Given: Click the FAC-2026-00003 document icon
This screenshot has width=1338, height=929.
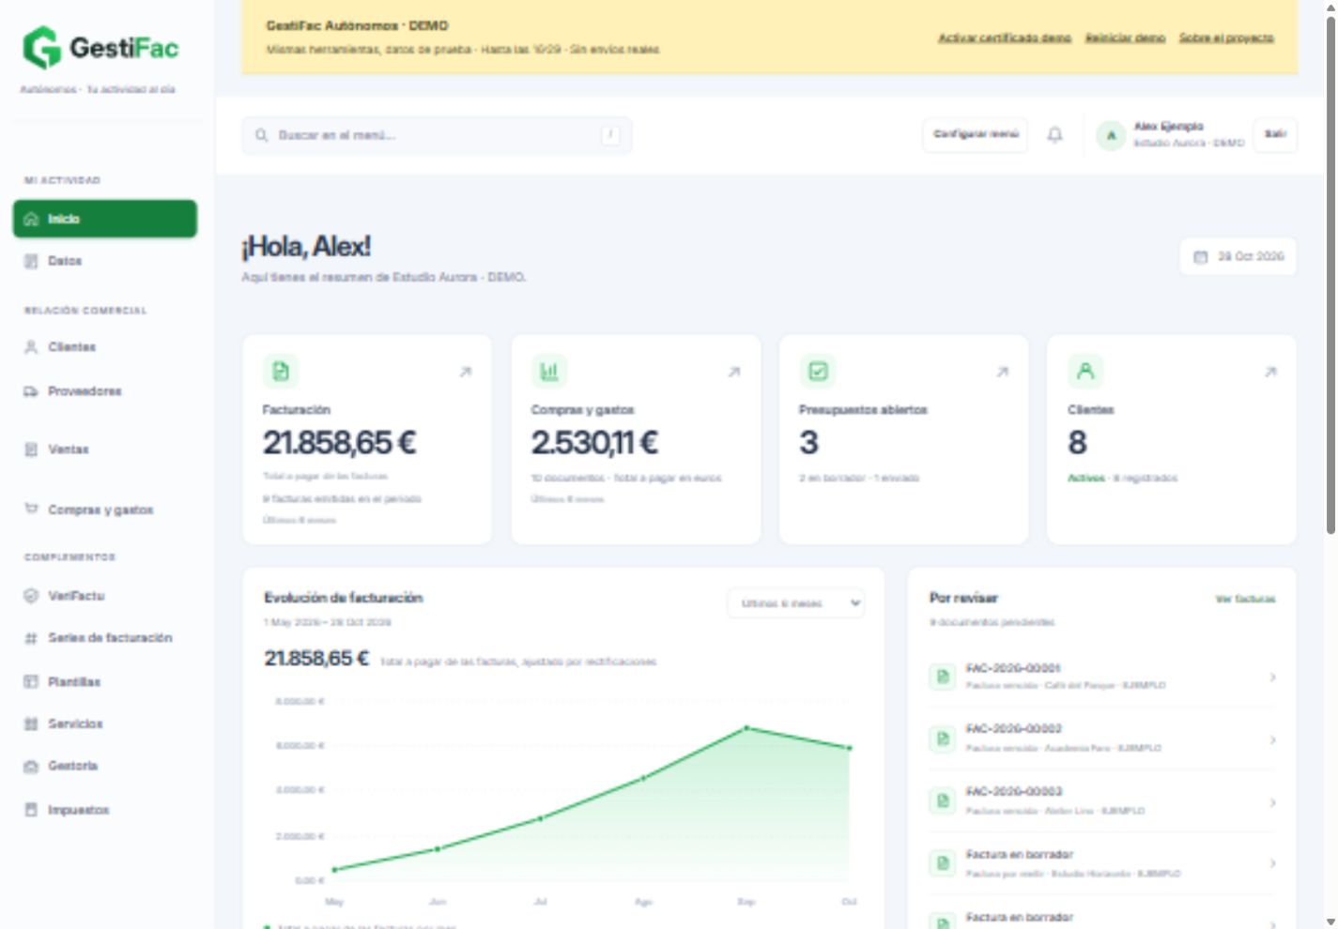Looking at the screenshot, I should [x=942, y=800].
